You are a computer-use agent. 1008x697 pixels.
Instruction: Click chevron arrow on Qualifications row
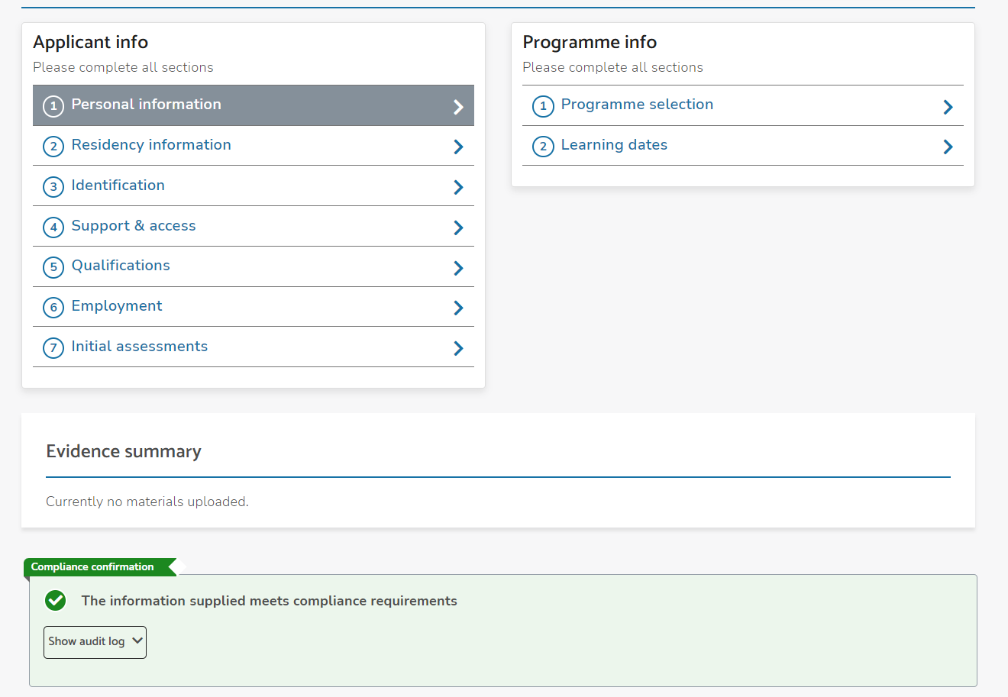tap(458, 268)
